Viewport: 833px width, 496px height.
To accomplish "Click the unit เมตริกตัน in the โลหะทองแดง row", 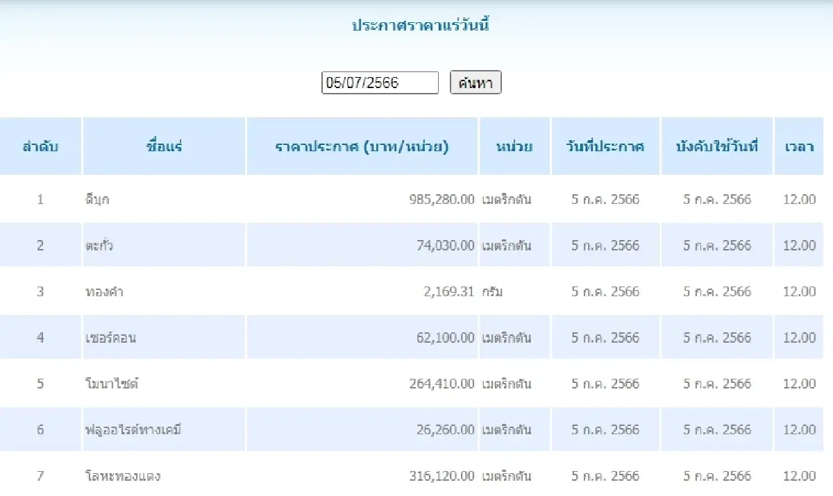I will pos(506,476).
